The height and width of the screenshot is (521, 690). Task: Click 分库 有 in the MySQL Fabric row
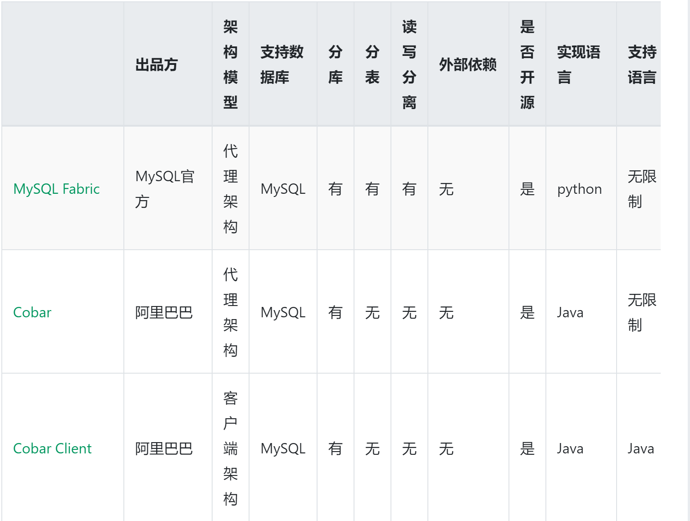[336, 189]
